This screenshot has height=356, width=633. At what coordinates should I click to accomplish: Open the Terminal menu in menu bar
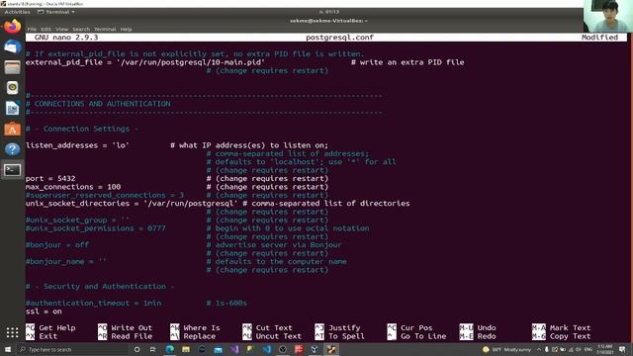(105, 29)
